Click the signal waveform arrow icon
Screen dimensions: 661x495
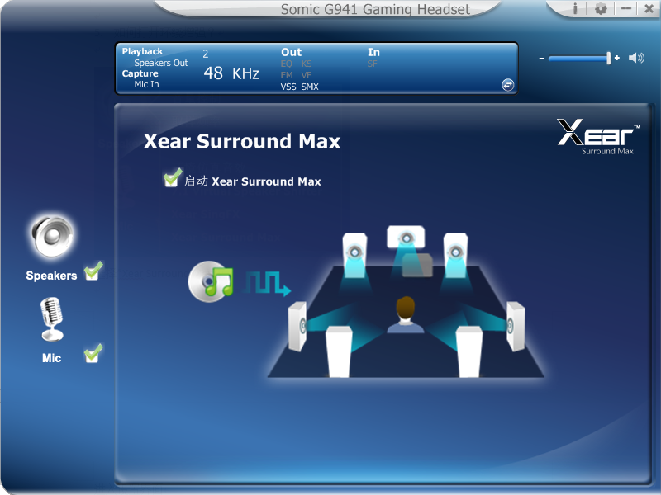point(268,284)
